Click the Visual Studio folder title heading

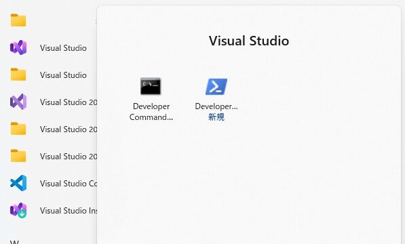click(x=249, y=41)
